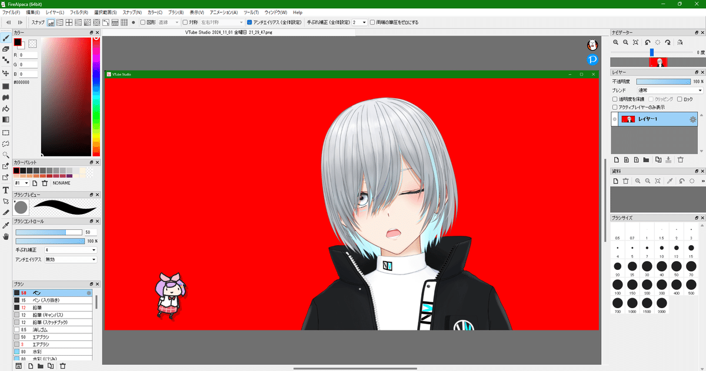Open the アニメーション(A) menu
The width and height of the screenshot is (706, 371).
click(x=224, y=12)
